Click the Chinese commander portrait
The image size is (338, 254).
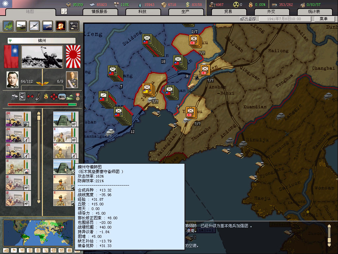13,80
